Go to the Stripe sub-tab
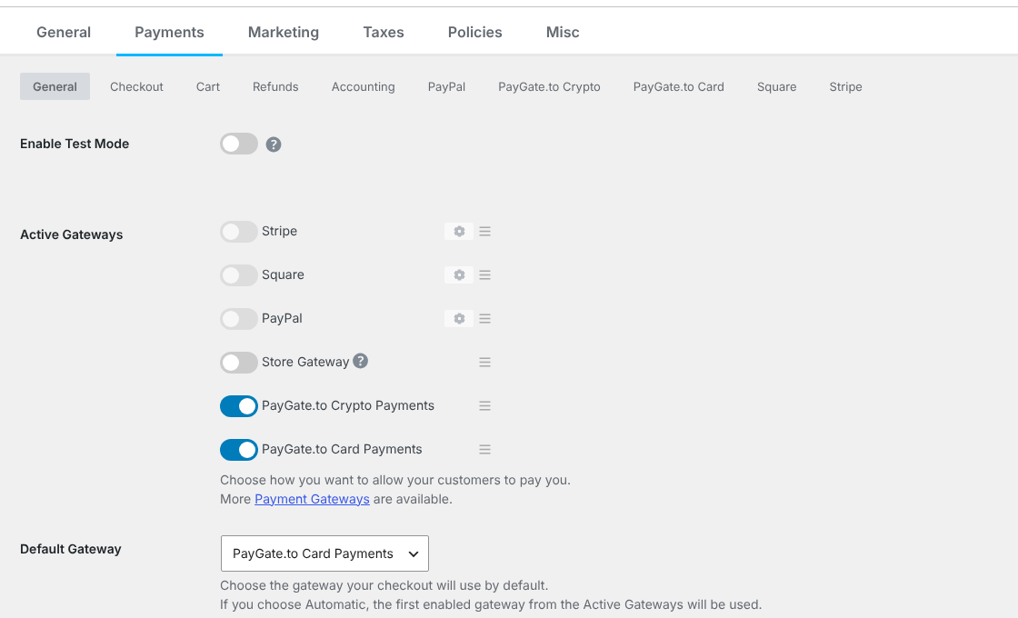The width and height of the screenshot is (1018, 618). pyautogui.click(x=845, y=86)
